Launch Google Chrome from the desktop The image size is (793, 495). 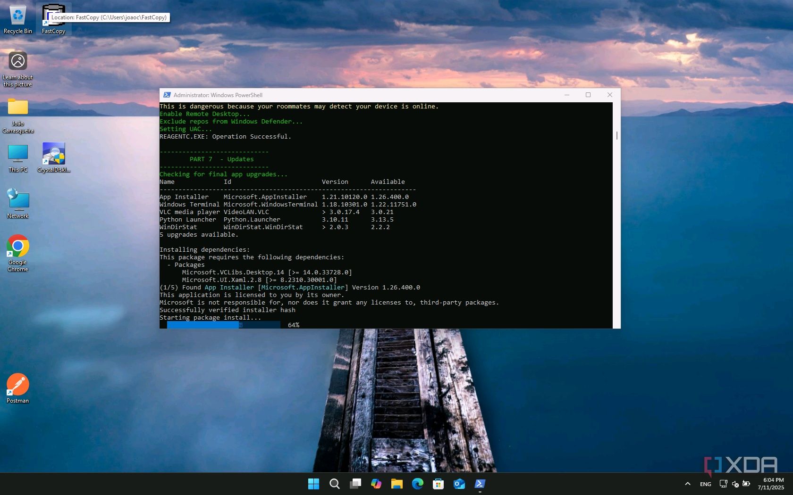pyautogui.click(x=18, y=247)
